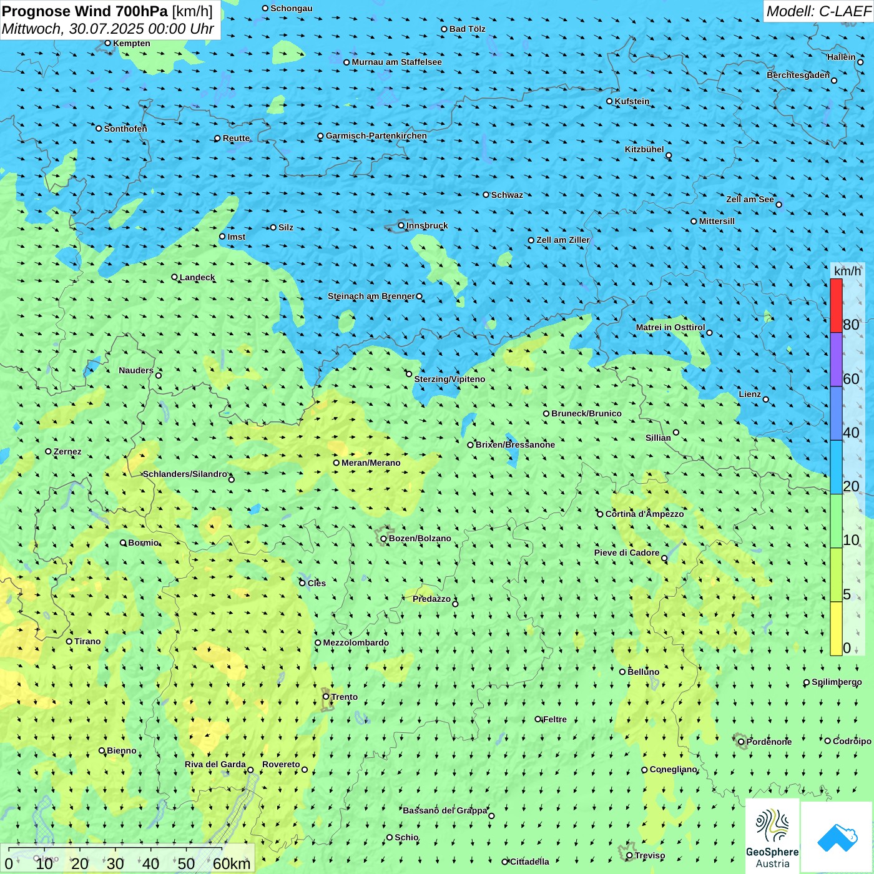Click the Nauders town label

pyautogui.click(x=136, y=370)
